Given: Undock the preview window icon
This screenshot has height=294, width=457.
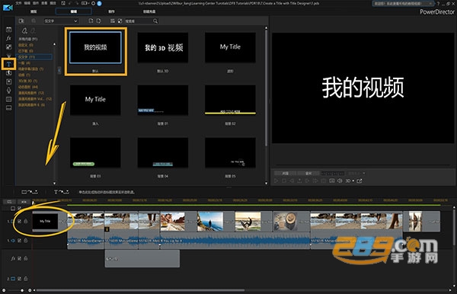Looking at the screenshot, I should 360,181.
